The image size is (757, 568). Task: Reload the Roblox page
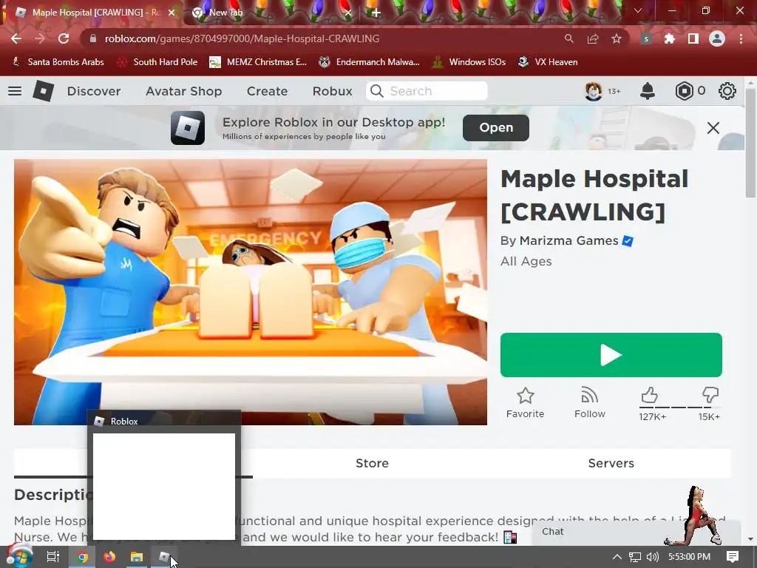pos(64,38)
